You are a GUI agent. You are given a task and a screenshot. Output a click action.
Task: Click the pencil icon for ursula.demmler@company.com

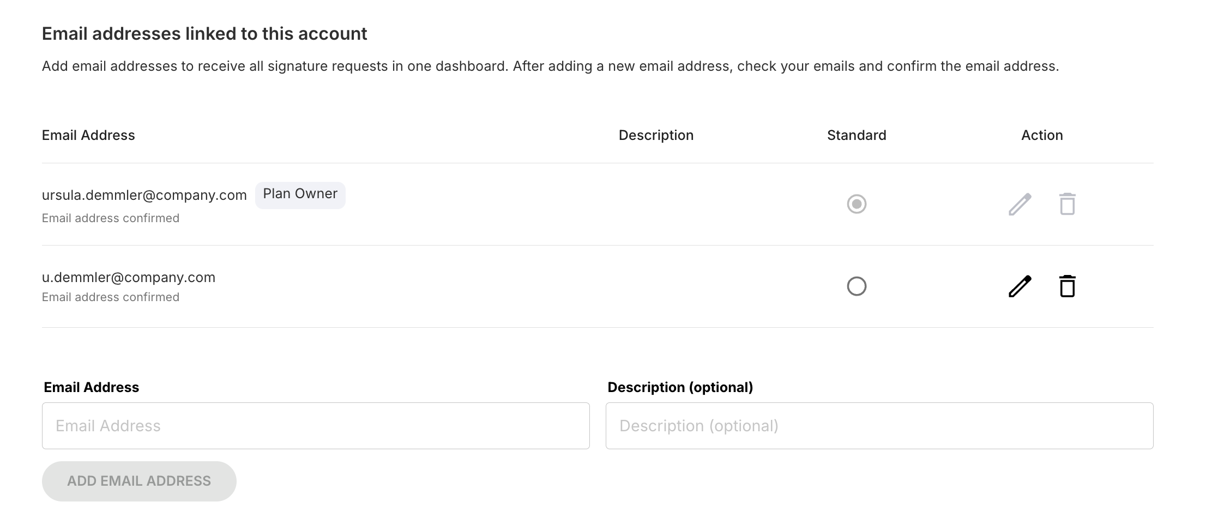[x=1020, y=204]
